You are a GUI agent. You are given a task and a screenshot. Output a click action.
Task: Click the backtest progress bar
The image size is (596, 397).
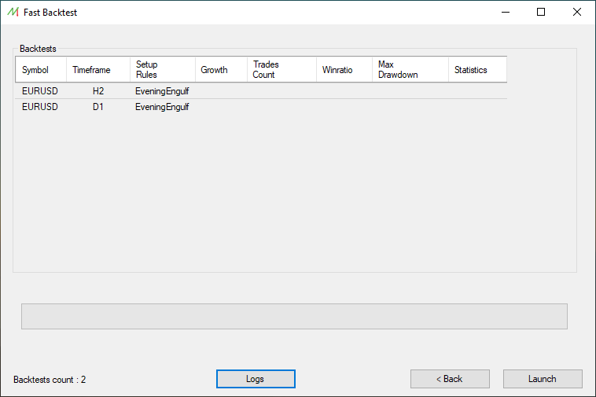pos(294,316)
